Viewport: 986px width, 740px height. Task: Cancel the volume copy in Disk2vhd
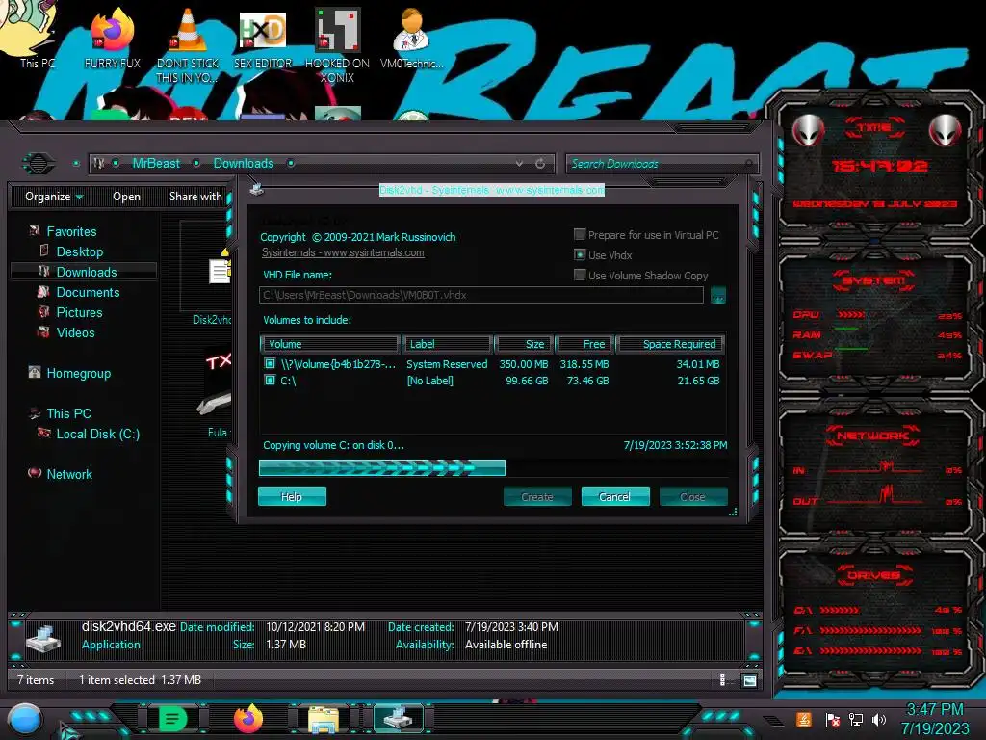tap(615, 496)
